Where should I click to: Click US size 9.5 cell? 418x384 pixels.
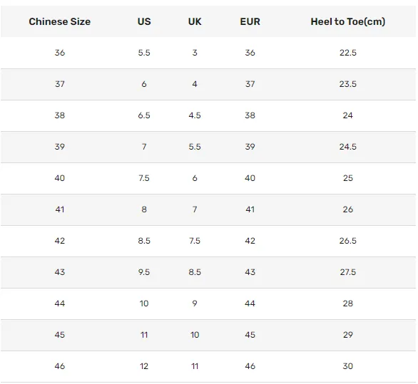pyautogui.click(x=144, y=272)
